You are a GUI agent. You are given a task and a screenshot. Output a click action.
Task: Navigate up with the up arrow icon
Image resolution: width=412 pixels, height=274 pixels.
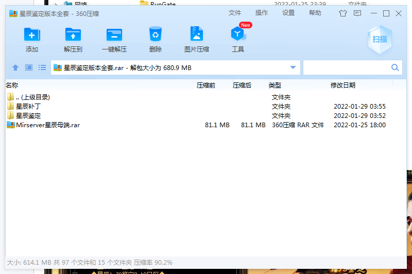(x=15, y=67)
